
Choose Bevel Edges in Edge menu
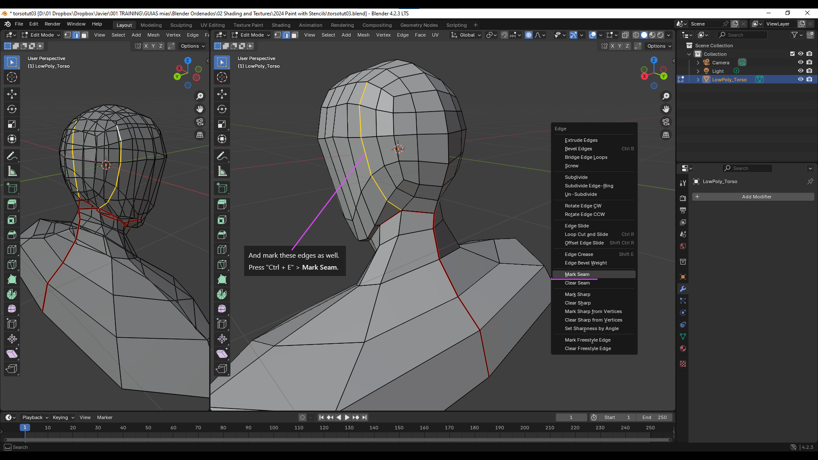tap(594, 149)
